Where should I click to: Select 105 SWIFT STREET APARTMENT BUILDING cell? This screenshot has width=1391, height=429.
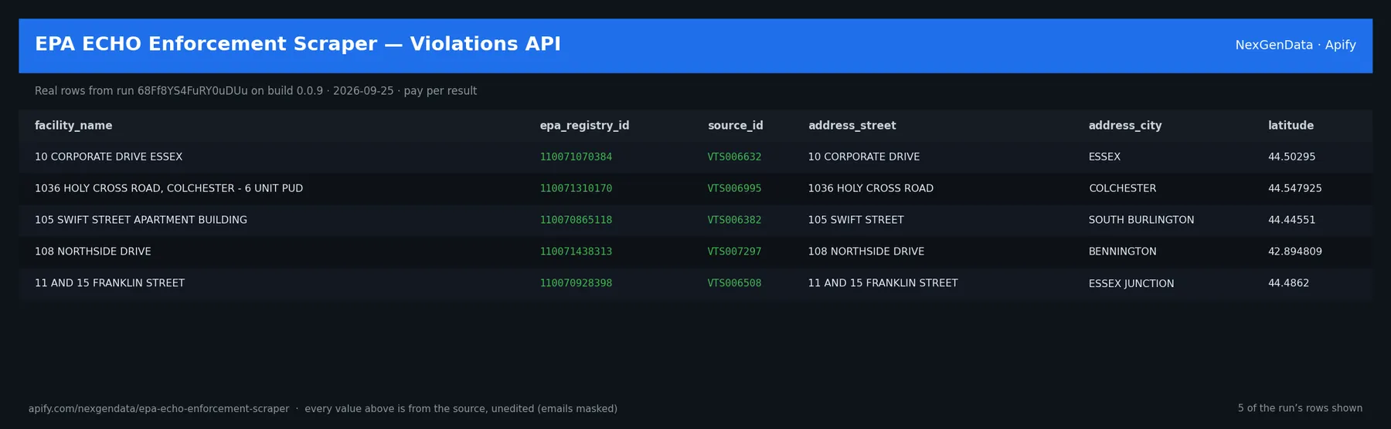coord(141,220)
